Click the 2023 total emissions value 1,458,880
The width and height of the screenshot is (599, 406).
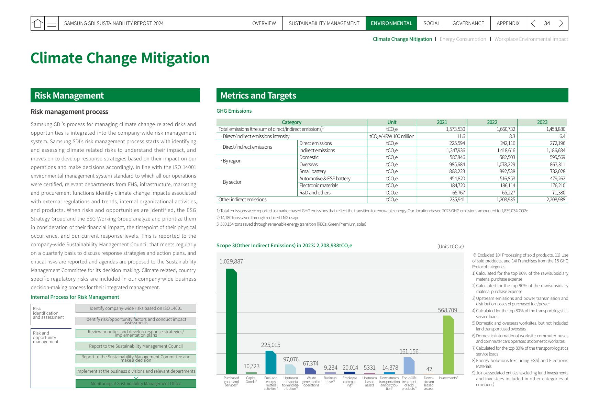[x=556, y=129]
